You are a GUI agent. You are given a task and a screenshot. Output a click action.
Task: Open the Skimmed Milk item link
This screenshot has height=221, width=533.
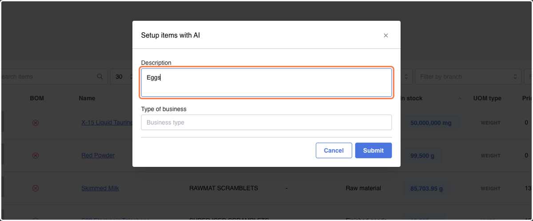click(x=100, y=188)
